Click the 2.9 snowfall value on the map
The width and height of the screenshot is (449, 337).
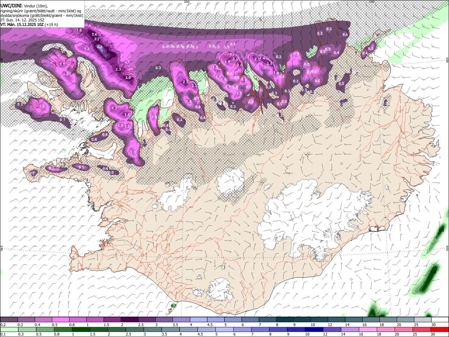pos(128,78)
